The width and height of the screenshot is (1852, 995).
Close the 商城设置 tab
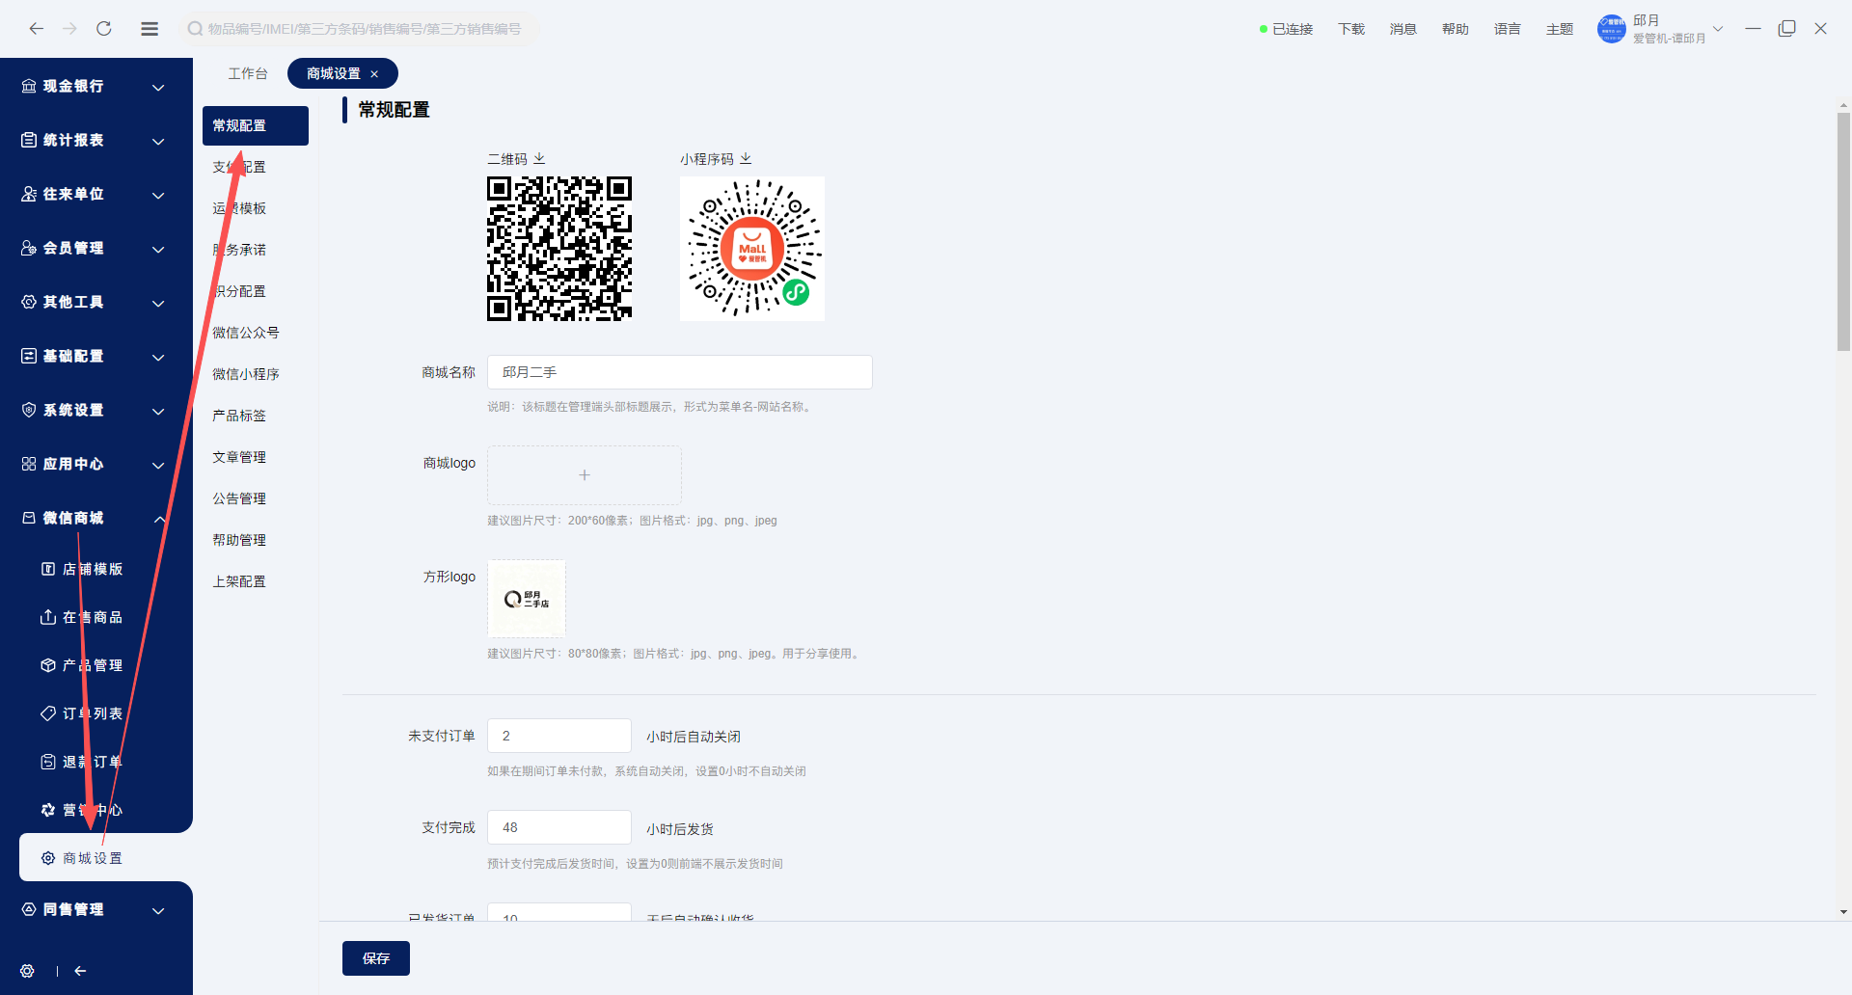374,74
